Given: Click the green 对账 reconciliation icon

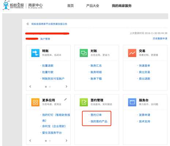Looking at the screenshot, I should tap(84, 53).
